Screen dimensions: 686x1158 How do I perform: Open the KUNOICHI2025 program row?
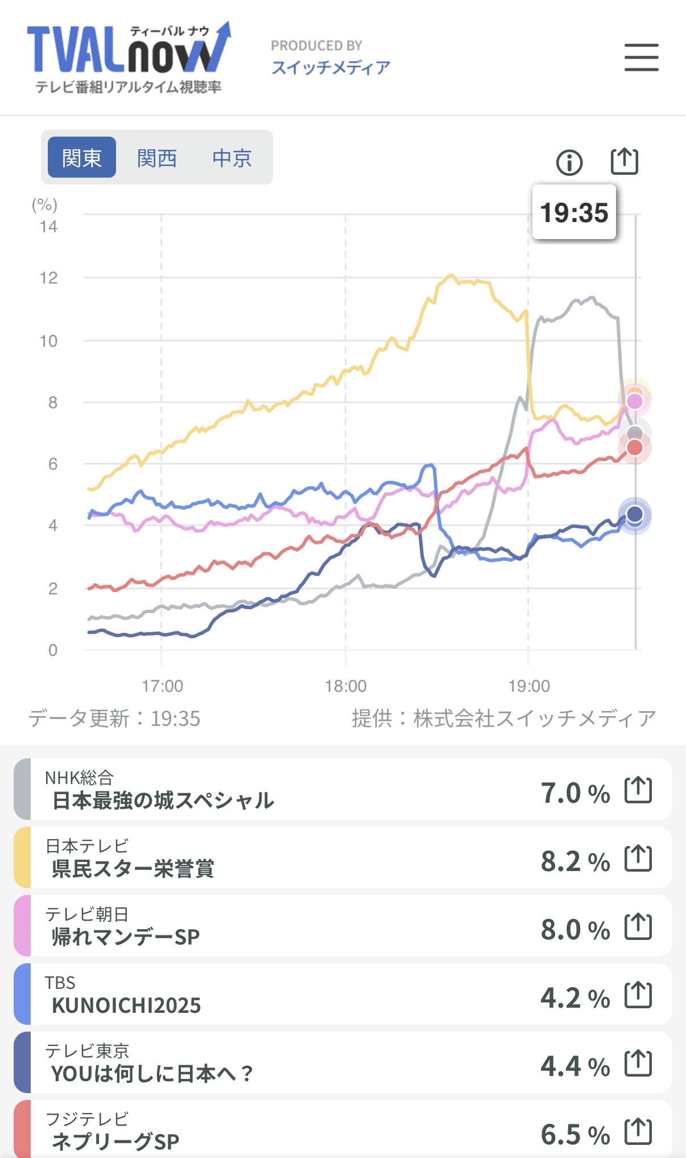coord(284,995)
